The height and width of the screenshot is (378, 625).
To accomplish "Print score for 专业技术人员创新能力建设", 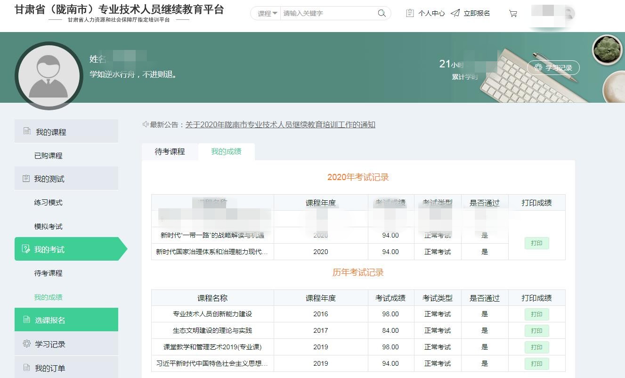I will 536,314.
